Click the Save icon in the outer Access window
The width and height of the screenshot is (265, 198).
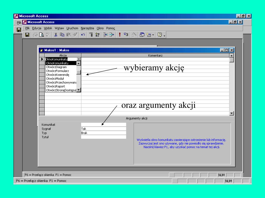pos(19,30)
